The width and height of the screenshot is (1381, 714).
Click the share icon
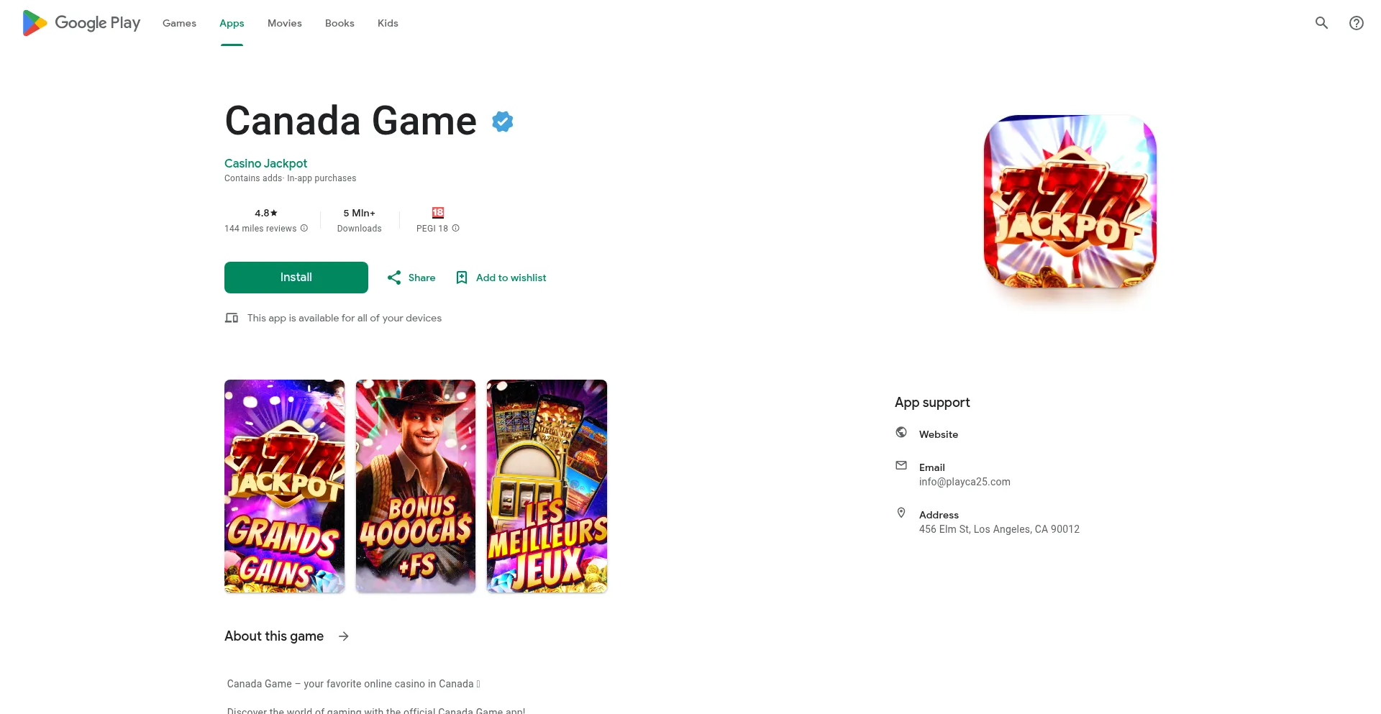[x=394, y=278]
